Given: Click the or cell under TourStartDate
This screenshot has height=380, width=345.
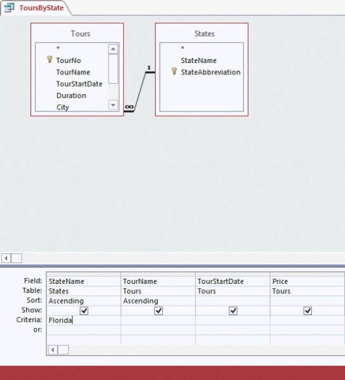Looking at the screenshot, I should click(x=233, y=330).
